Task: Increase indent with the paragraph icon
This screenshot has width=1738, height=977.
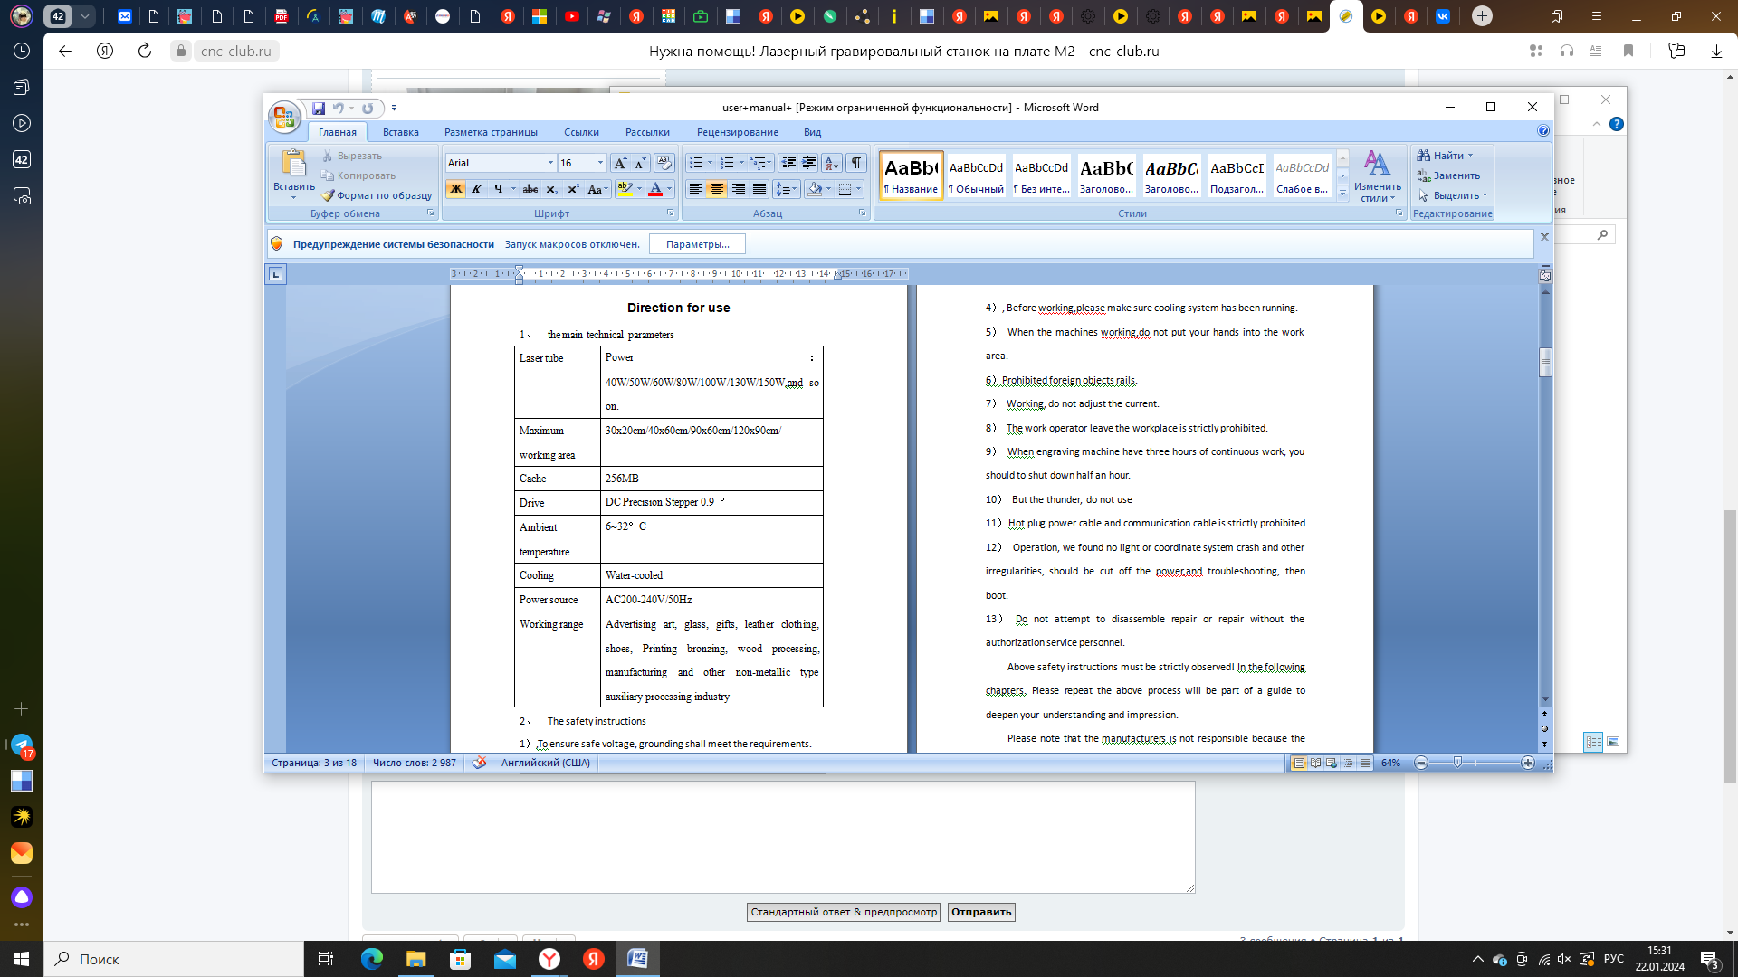Action: point(809,163)
